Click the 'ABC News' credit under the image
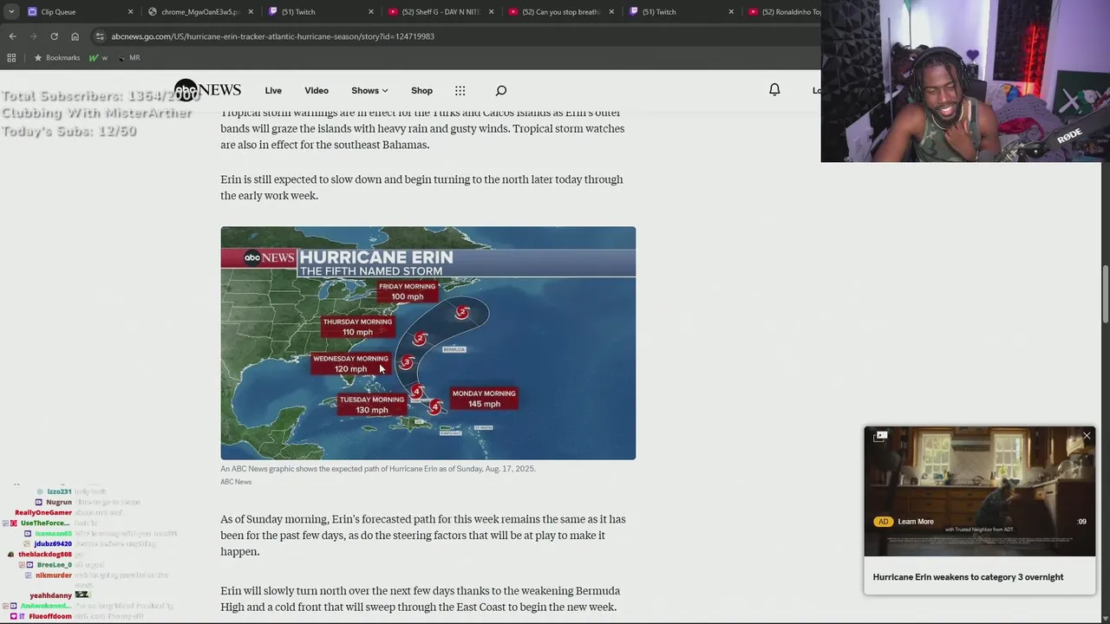Viewport: 1110px width, 624px height. [x=236, y=482]
